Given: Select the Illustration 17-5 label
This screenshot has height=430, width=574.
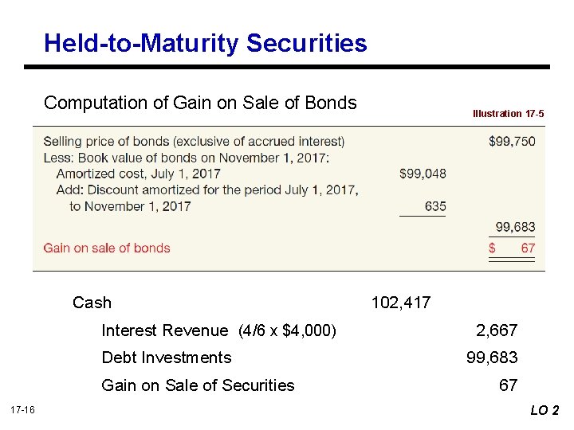Looking at the screenshot, I should point(508,114).
